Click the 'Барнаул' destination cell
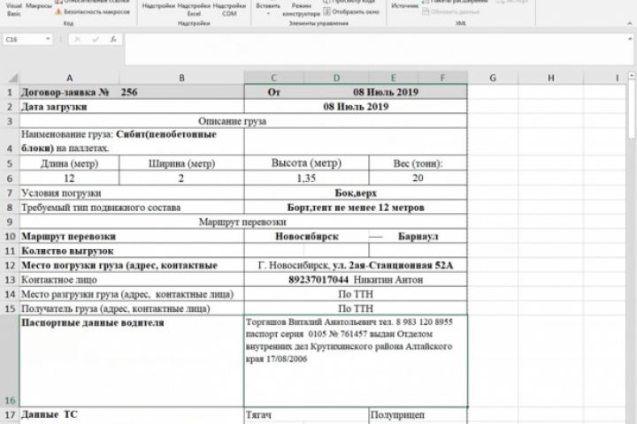637x424 pixels. (x=418, y=236)
